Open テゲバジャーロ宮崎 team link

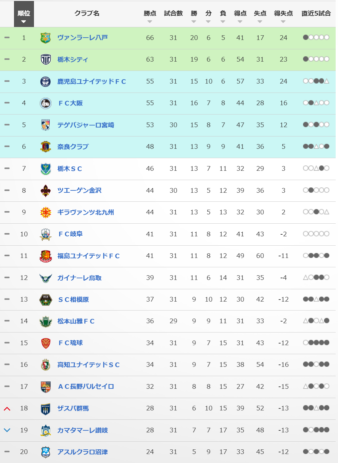click(x=86, y=125)
